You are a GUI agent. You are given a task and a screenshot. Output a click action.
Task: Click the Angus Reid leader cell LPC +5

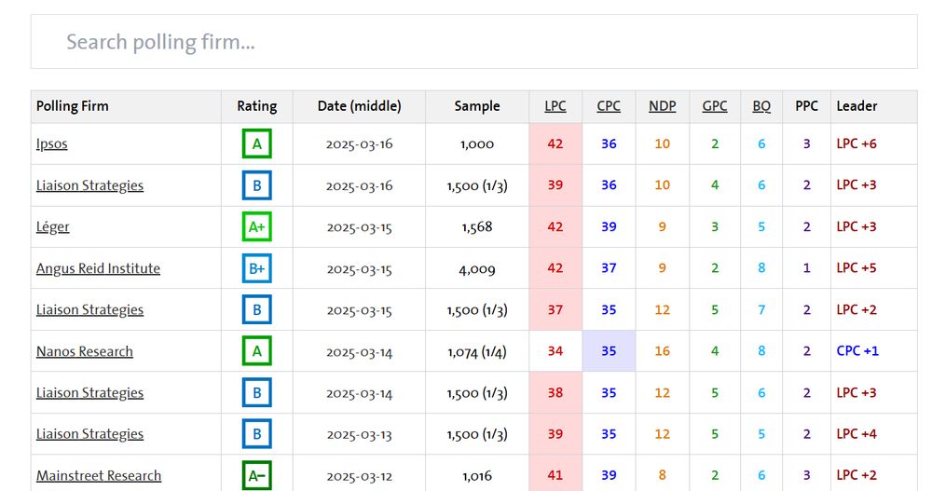pos(857,268)
